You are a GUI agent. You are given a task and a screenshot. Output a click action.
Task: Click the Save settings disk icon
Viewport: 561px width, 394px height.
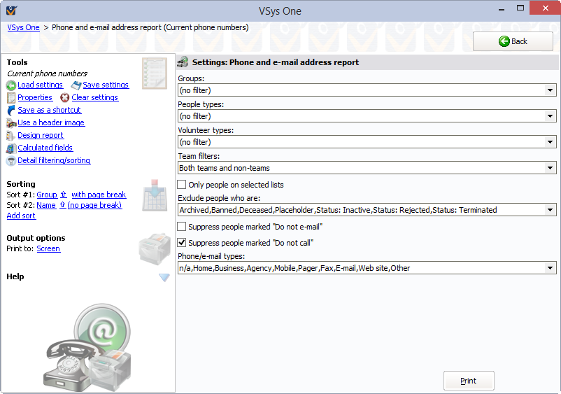[x=76, y=85]
